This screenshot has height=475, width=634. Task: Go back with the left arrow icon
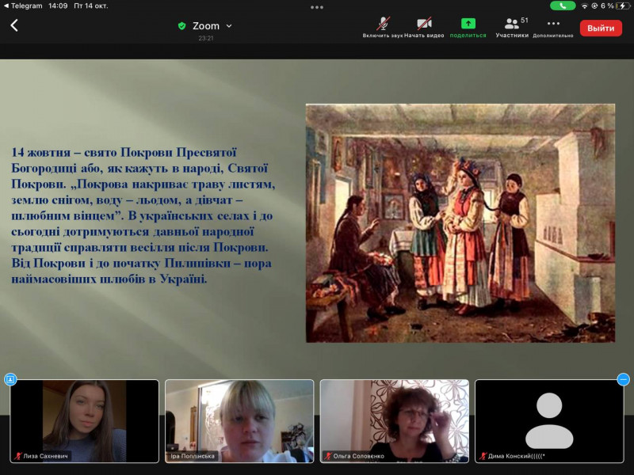click(14, 25)
